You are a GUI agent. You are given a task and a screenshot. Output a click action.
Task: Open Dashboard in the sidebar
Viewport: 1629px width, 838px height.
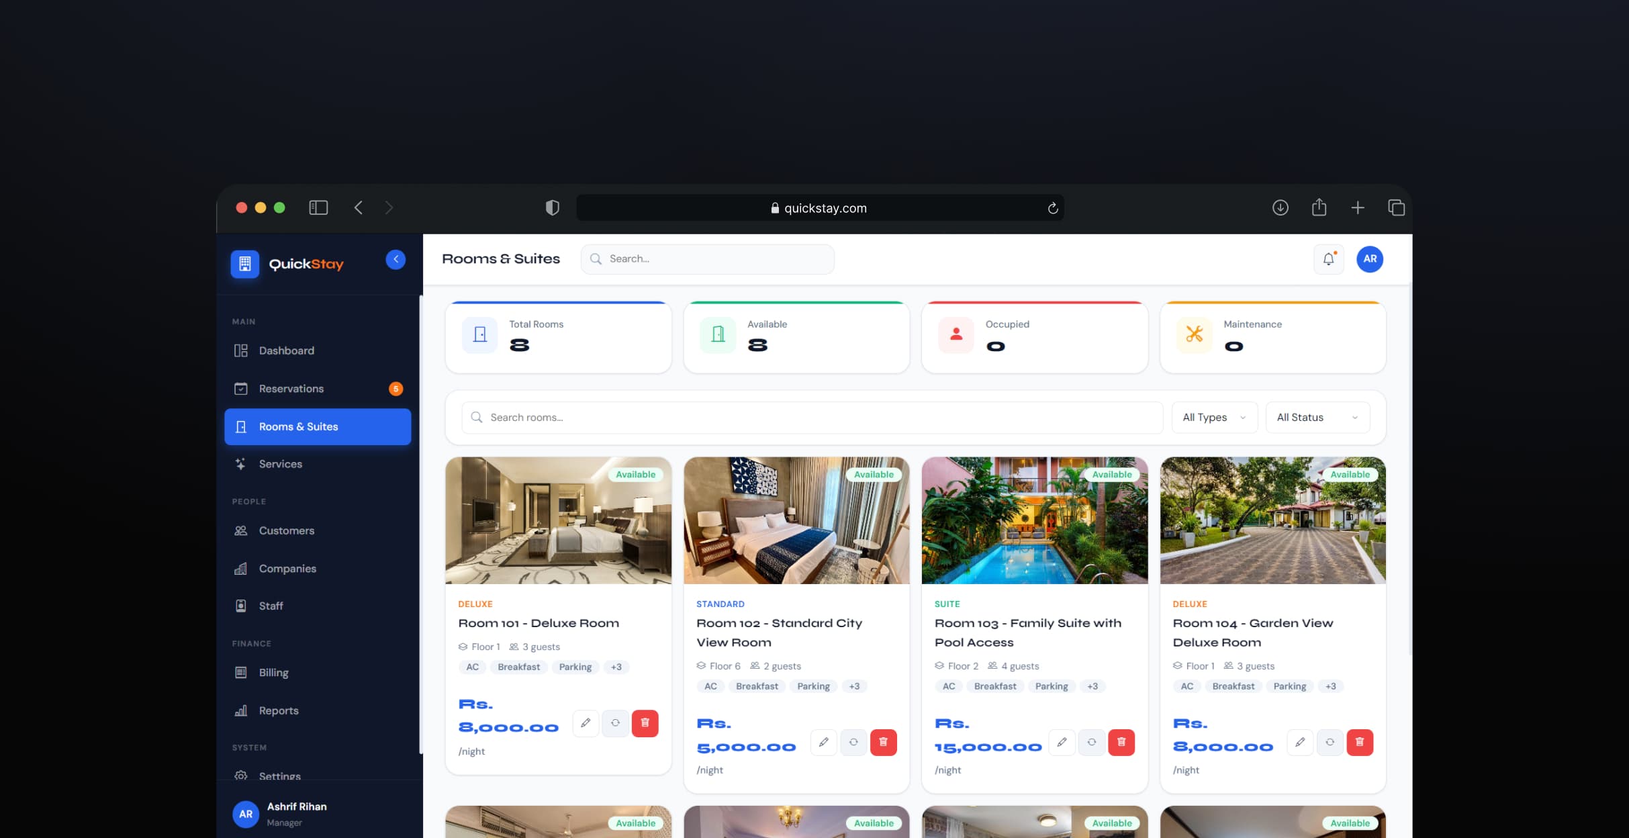tap(318, 351)
